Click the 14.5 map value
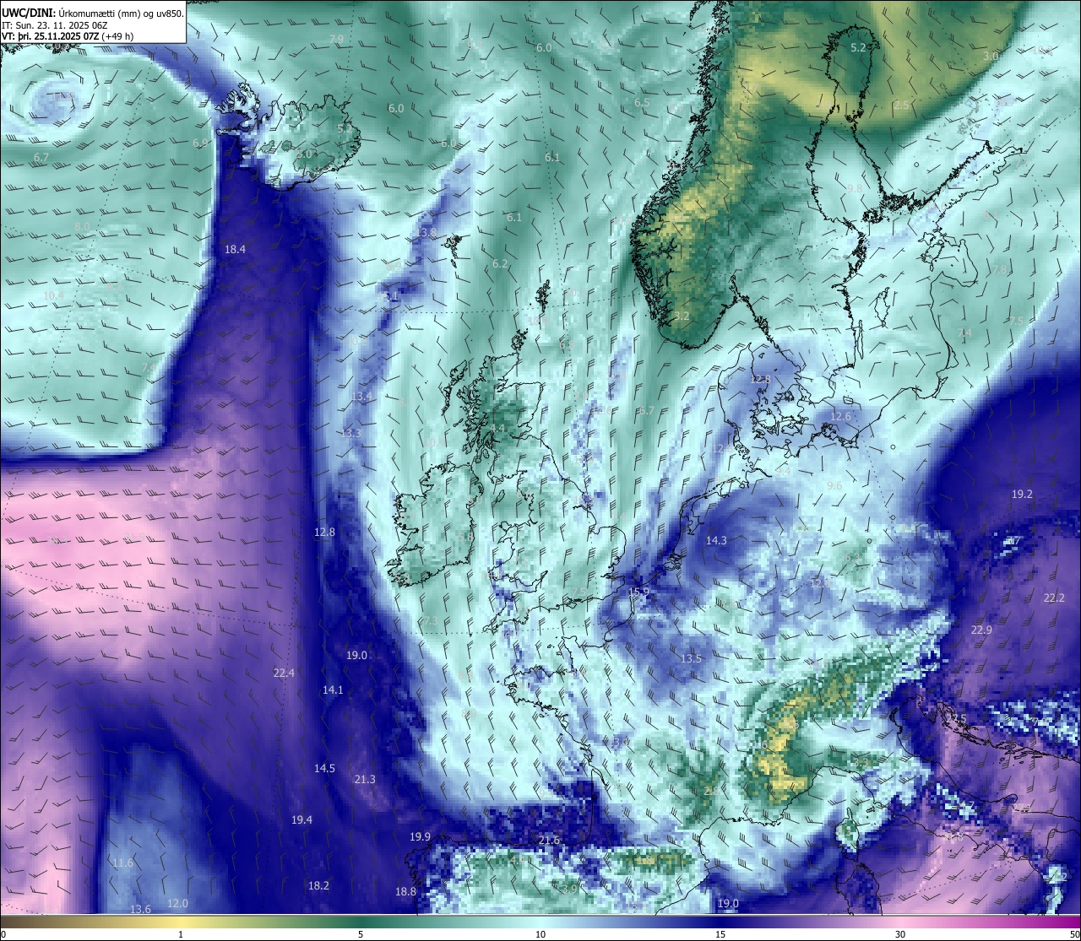1081x941 pixels. (324, 768)
